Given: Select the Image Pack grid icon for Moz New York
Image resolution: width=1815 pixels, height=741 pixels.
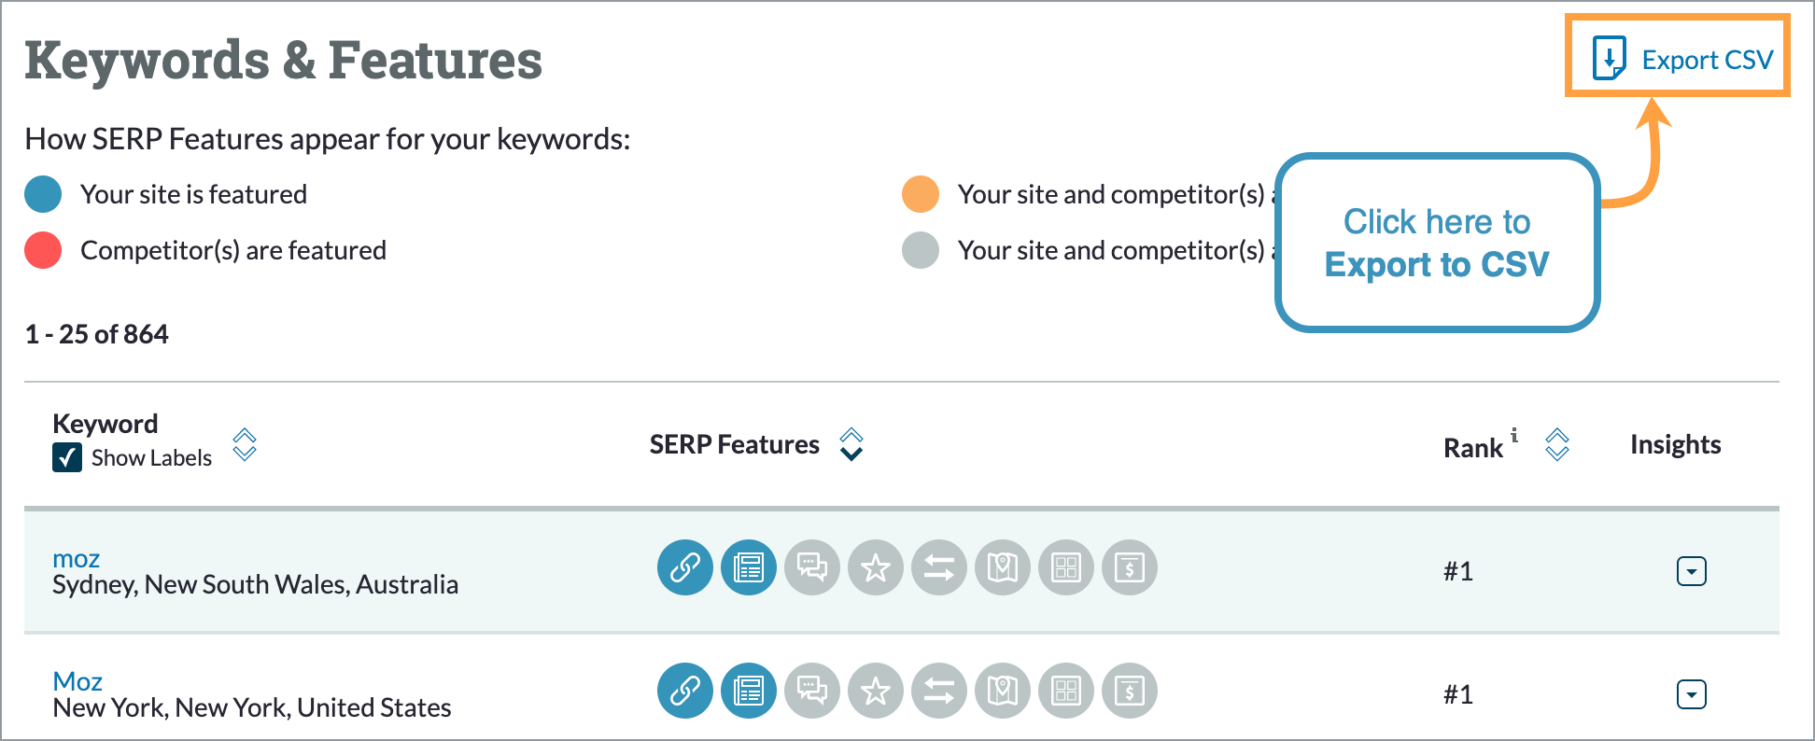Looking at the screenshot, I should click(x=1065, y=691).
